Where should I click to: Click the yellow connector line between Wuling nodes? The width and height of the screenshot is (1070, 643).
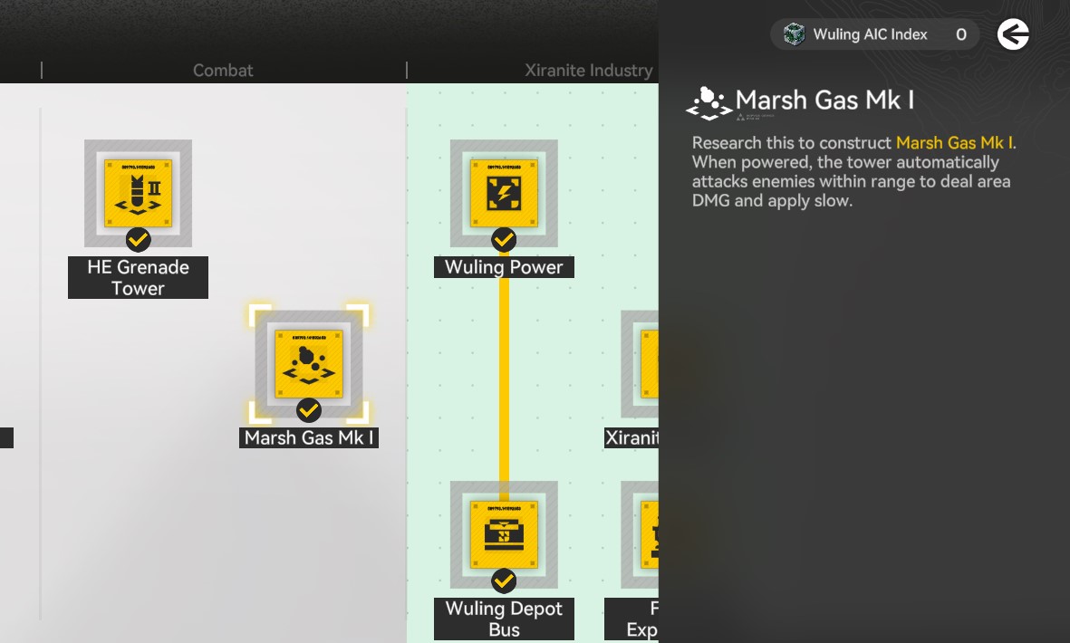coord(504,380)
